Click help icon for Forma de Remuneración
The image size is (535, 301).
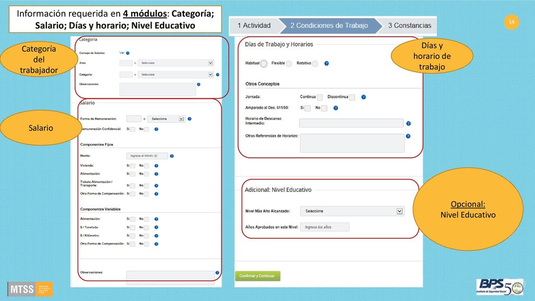[x=189, y=119]
